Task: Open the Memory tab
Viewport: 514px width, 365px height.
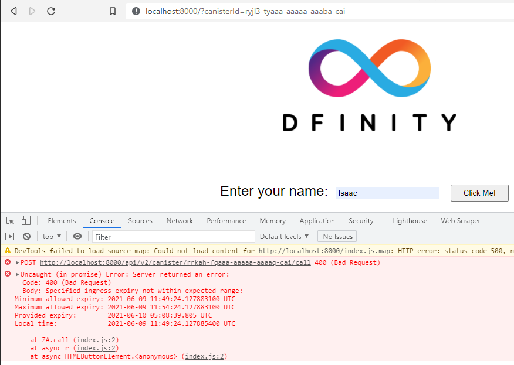Action: (273, 221)
